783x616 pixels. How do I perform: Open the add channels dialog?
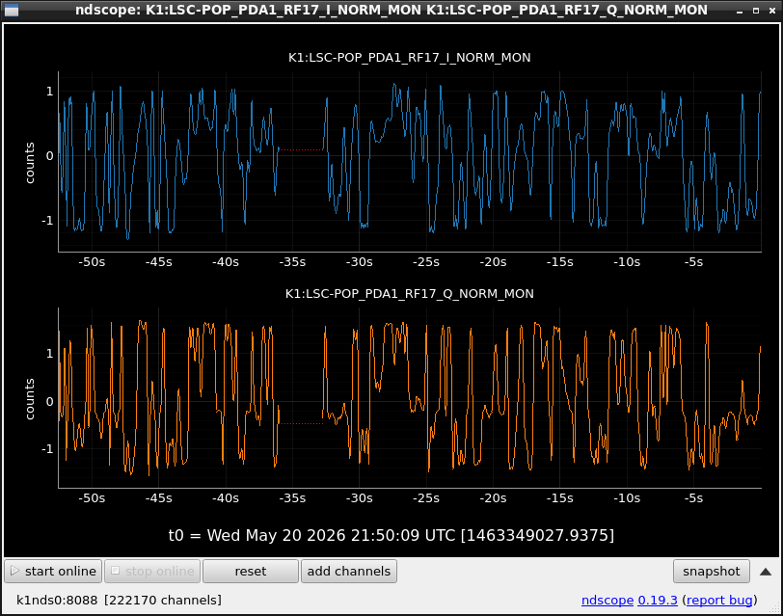[348, 571]
